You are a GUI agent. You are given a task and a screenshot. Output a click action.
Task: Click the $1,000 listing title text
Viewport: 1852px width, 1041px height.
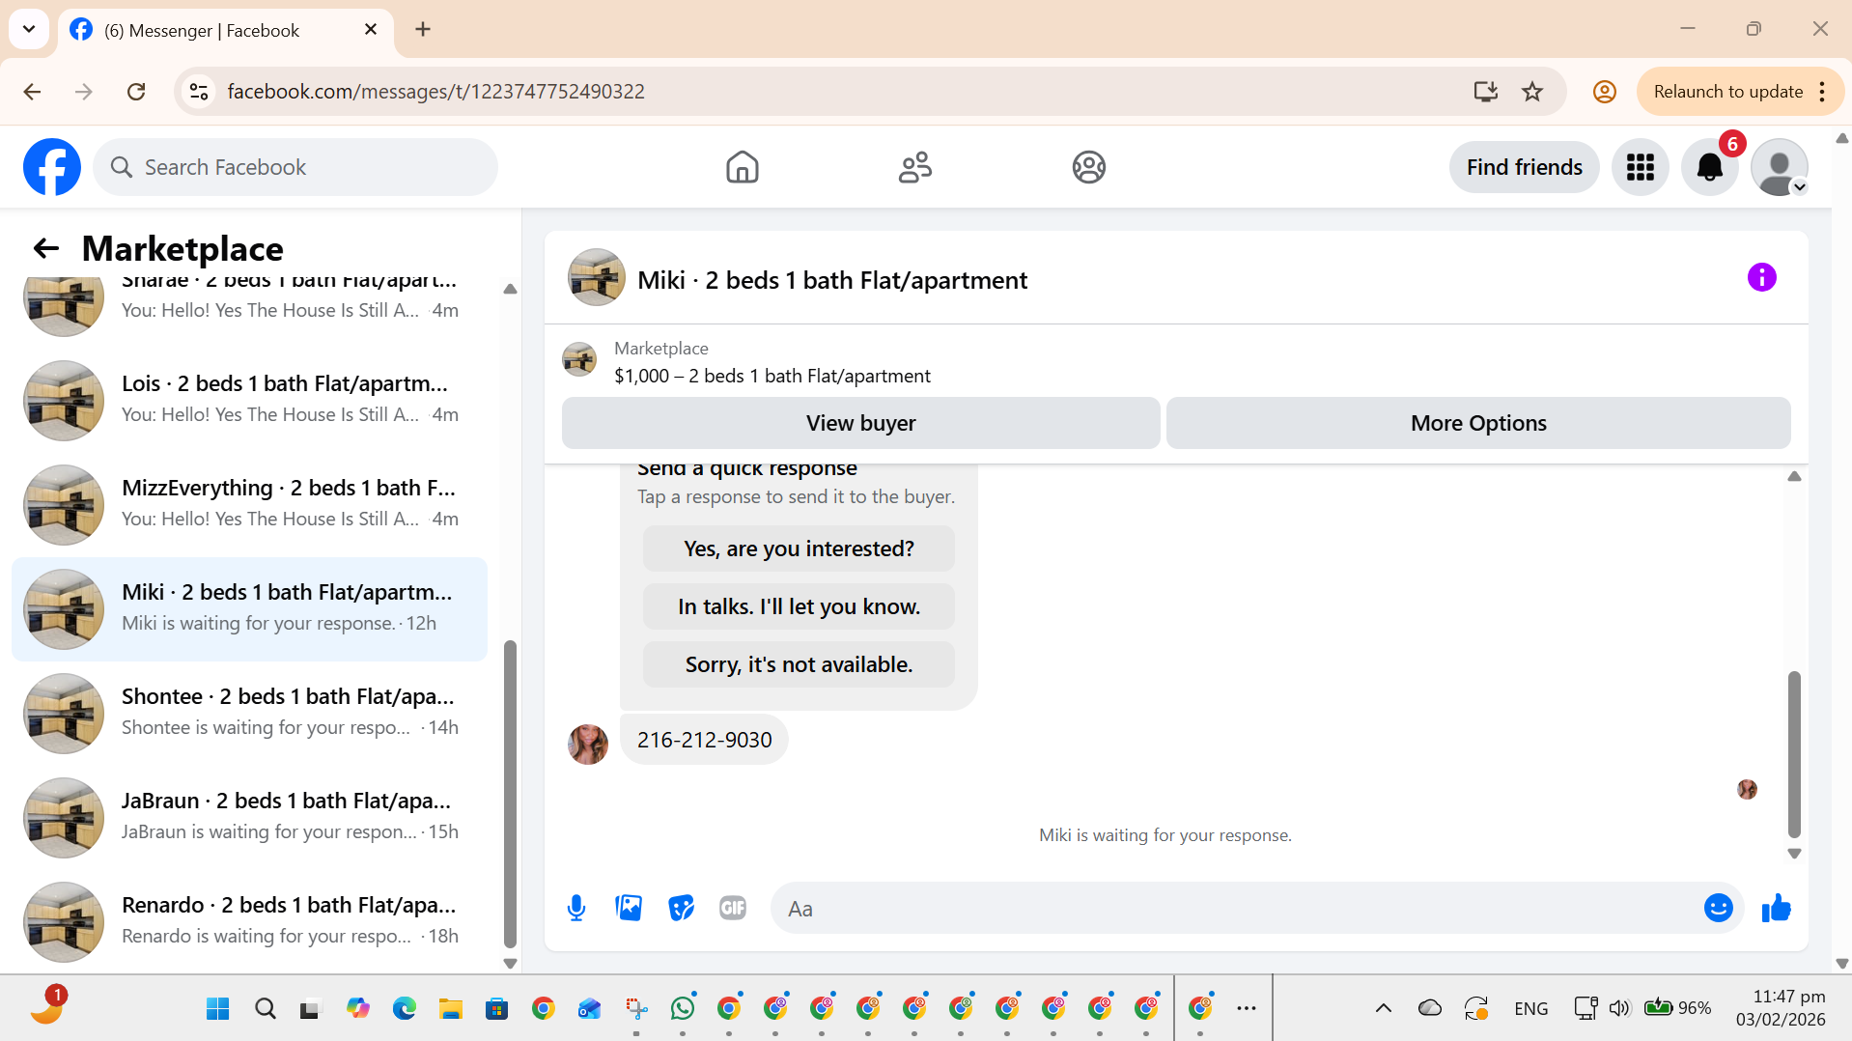click(772, 376)
